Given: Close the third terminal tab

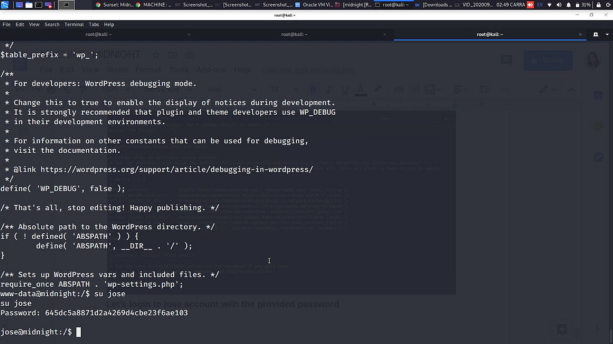Looking at the screenshot, I should coord(580,34).
